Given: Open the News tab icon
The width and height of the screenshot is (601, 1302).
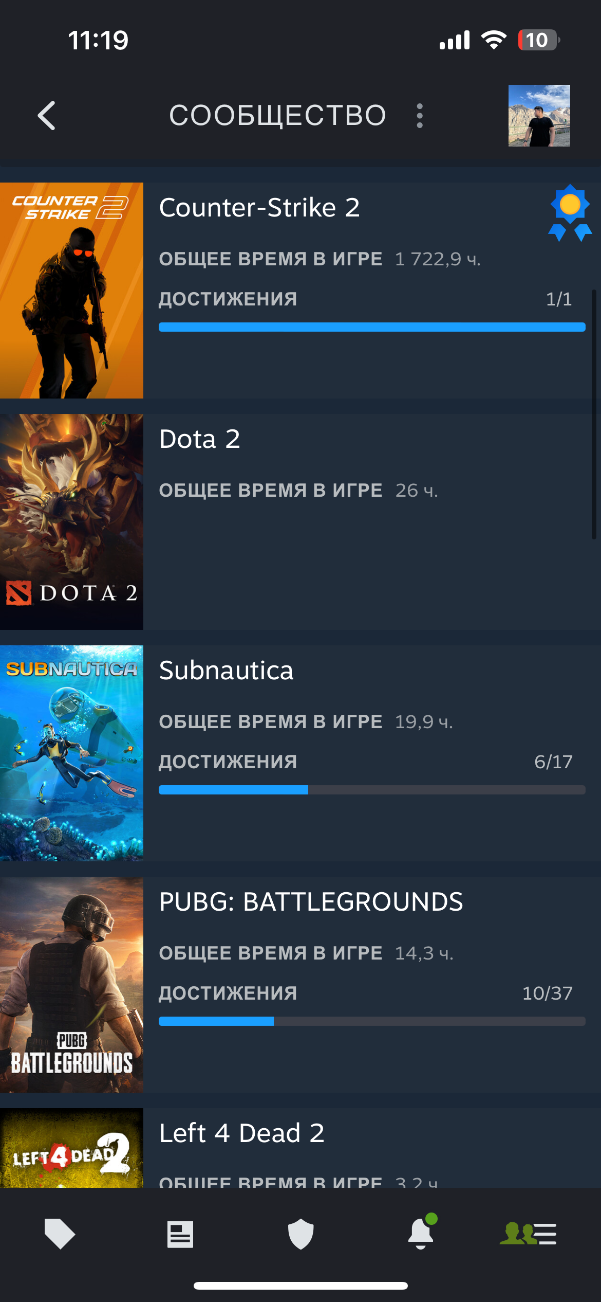Looking at the screenshot, I should (180, 1234).
